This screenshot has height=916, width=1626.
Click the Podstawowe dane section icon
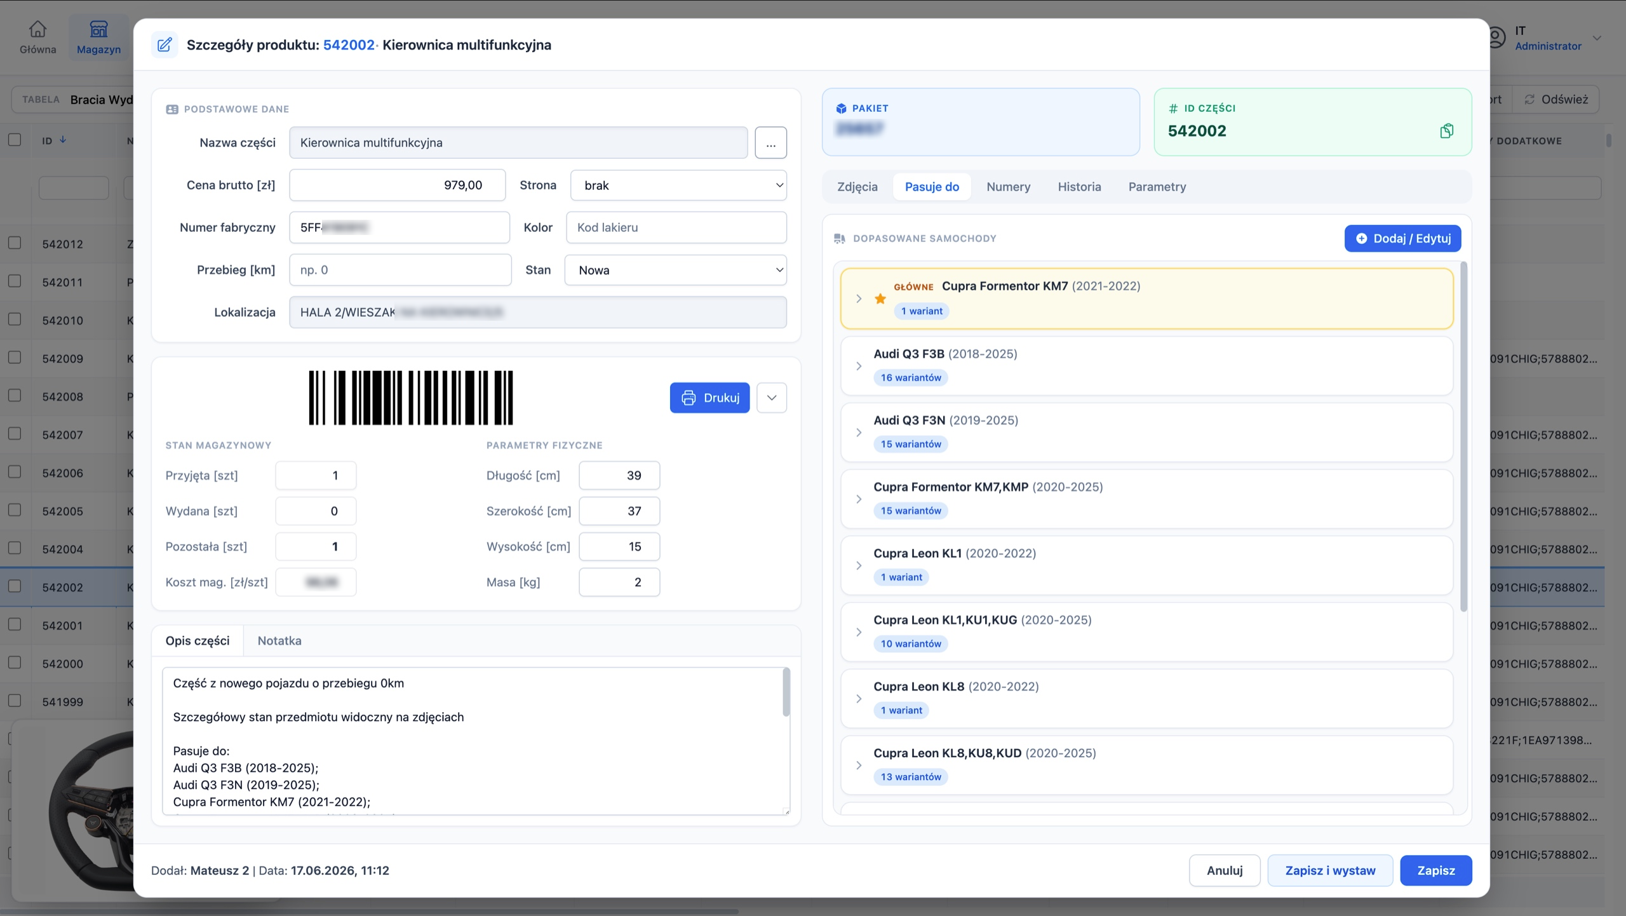coord(171,109)
